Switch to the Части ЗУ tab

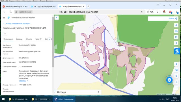[38, 39]
